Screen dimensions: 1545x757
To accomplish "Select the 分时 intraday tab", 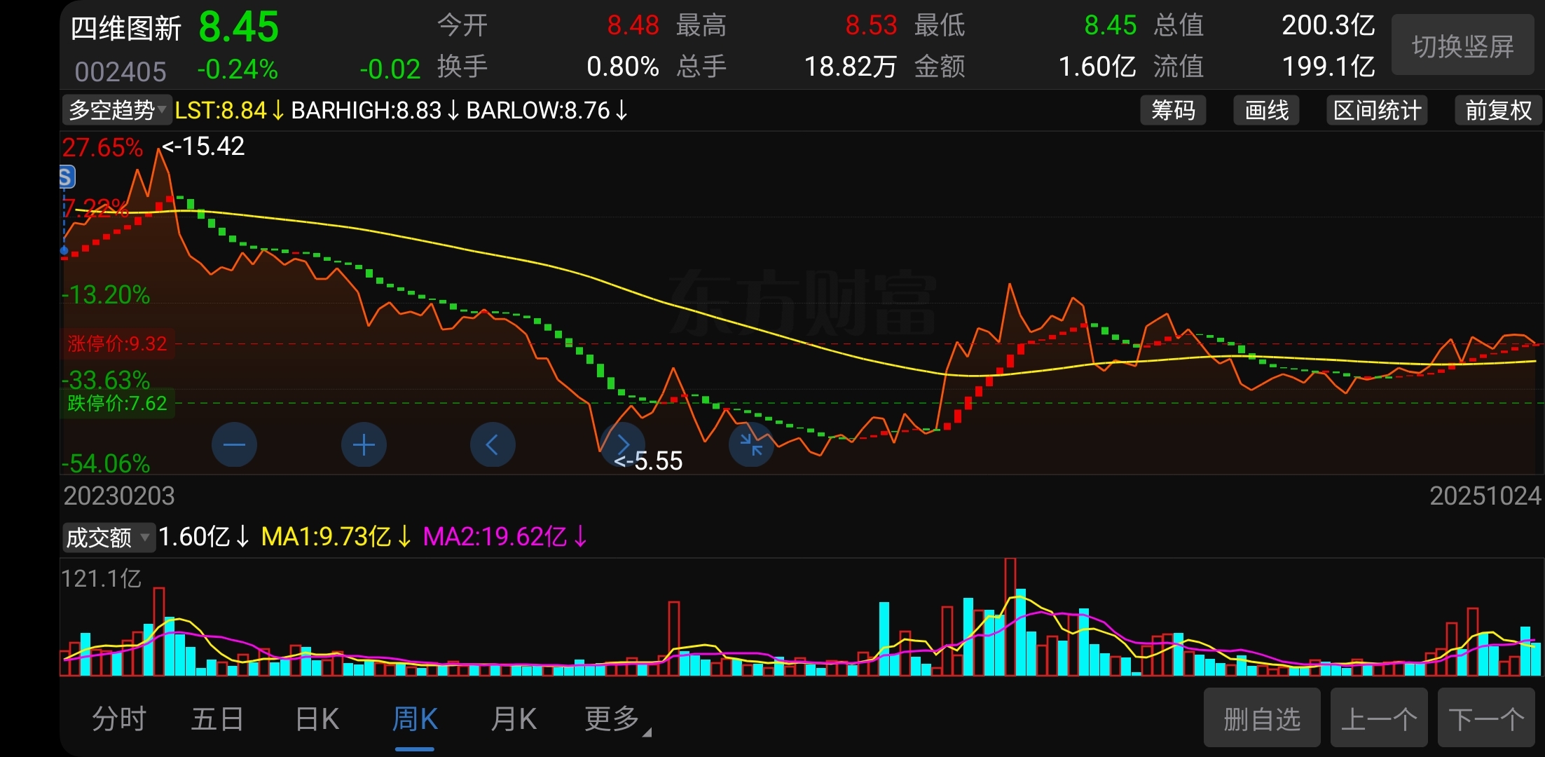I will [118, 719].
